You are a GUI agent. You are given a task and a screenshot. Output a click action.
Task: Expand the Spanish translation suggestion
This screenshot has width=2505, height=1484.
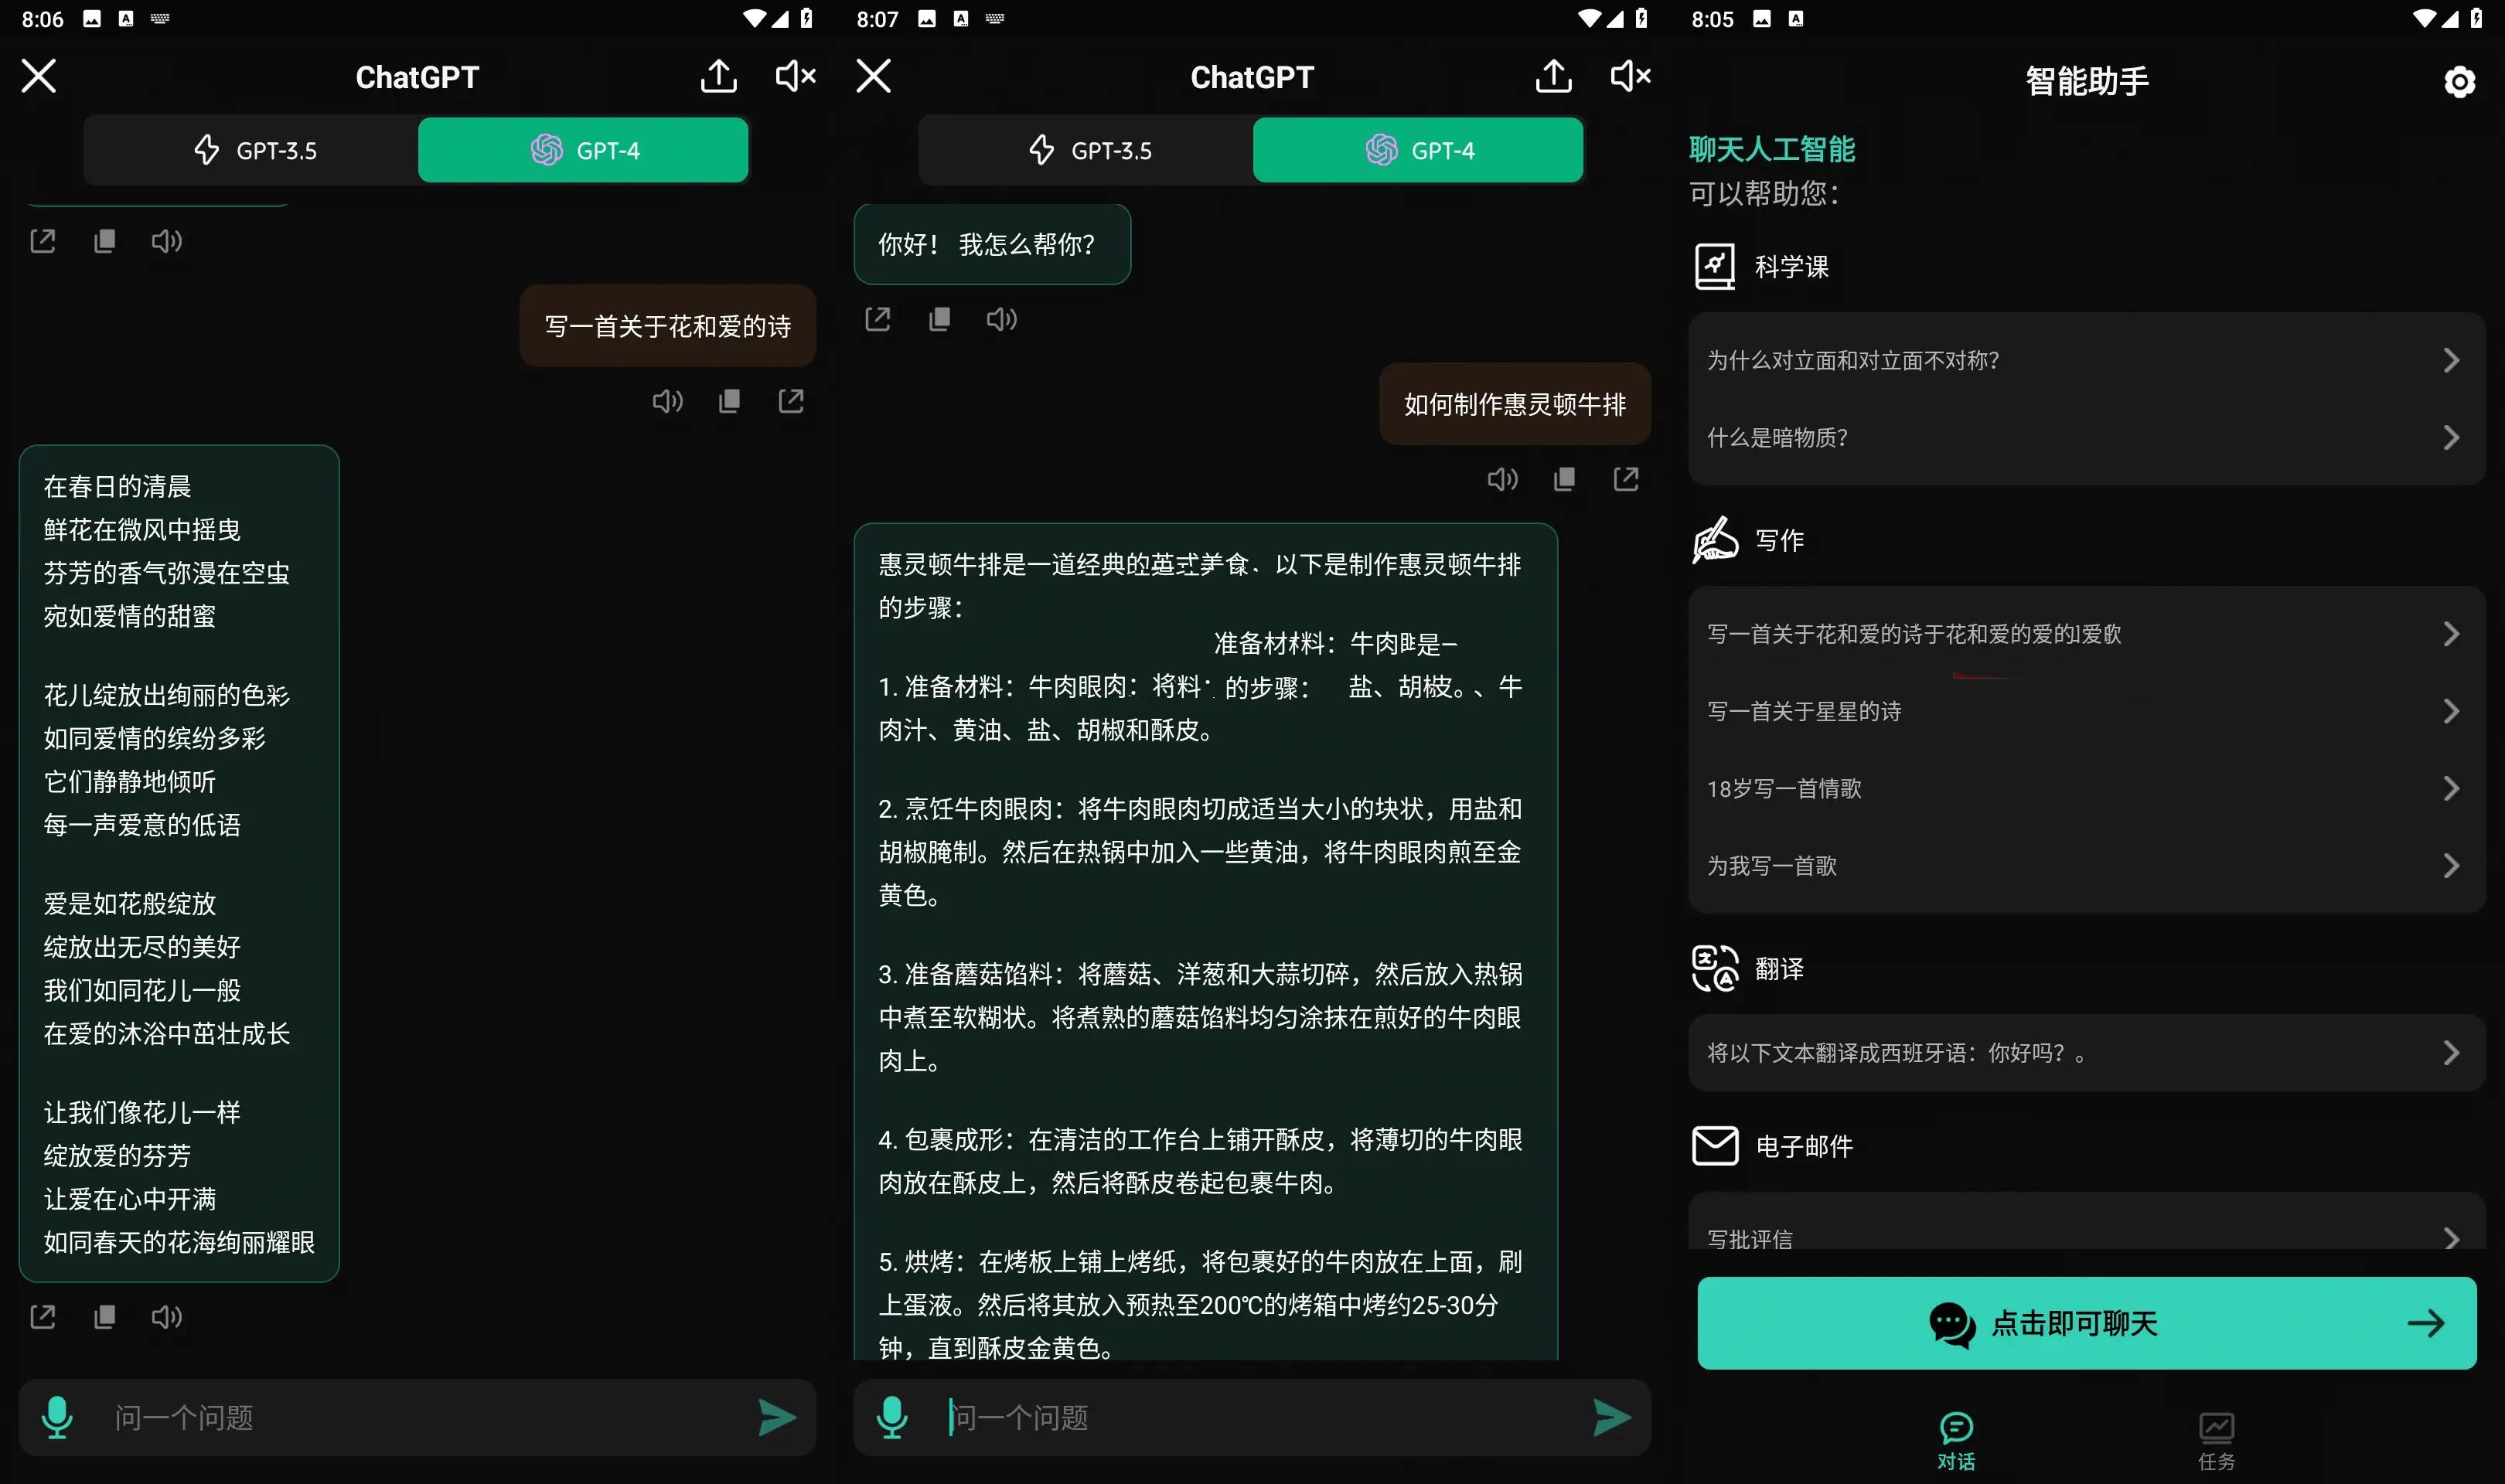point(2086,1052)
